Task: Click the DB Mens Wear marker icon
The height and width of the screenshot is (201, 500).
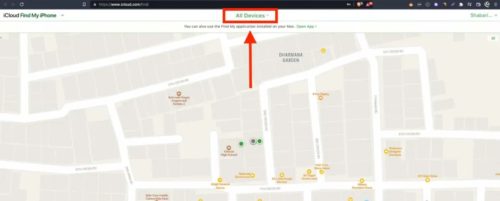Action: tap(427, 180)
